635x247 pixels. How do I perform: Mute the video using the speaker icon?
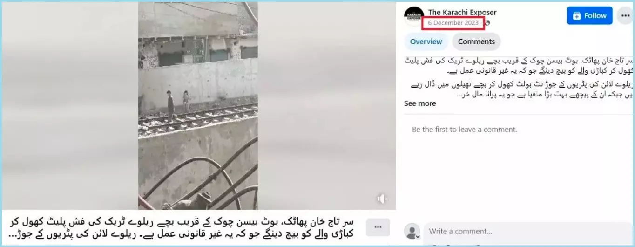pos(382,199)
